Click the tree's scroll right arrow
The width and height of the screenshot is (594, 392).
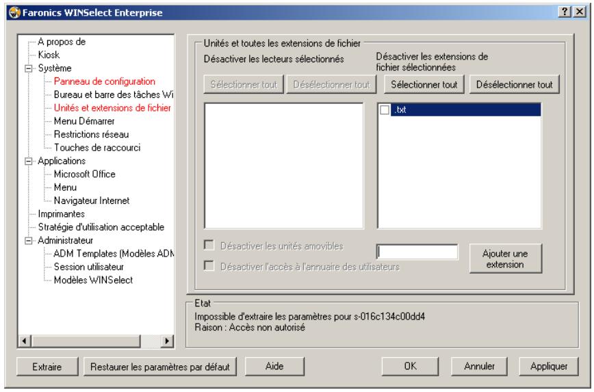click(167, 341)
